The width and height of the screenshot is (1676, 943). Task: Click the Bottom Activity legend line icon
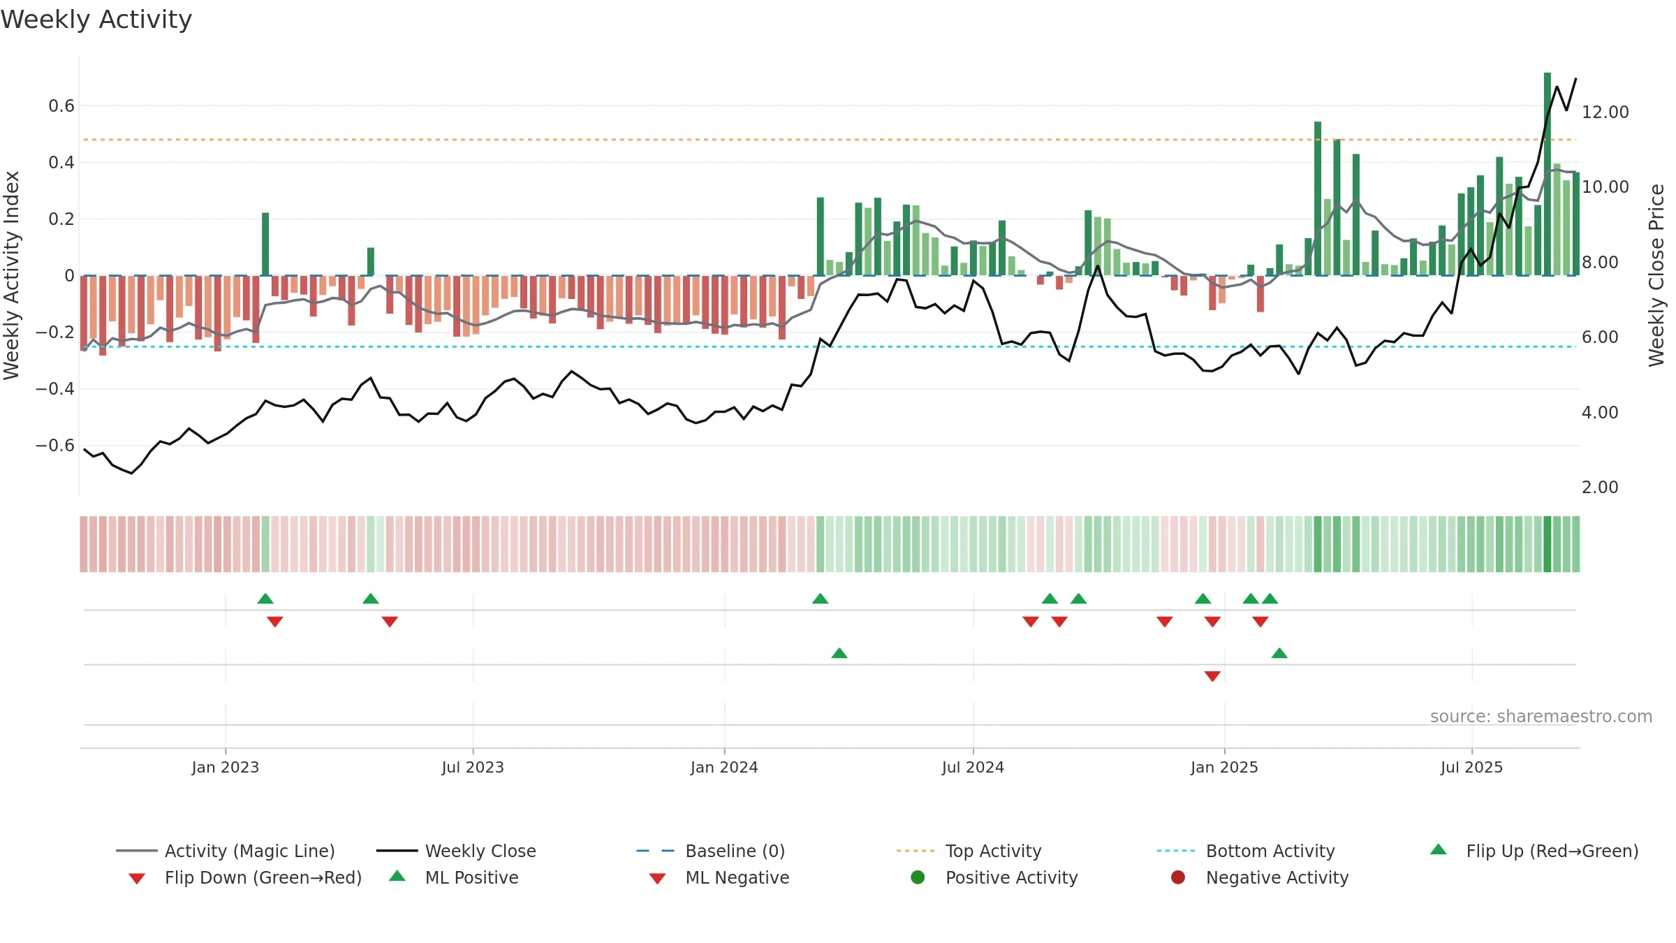(x=1176, y=851)
